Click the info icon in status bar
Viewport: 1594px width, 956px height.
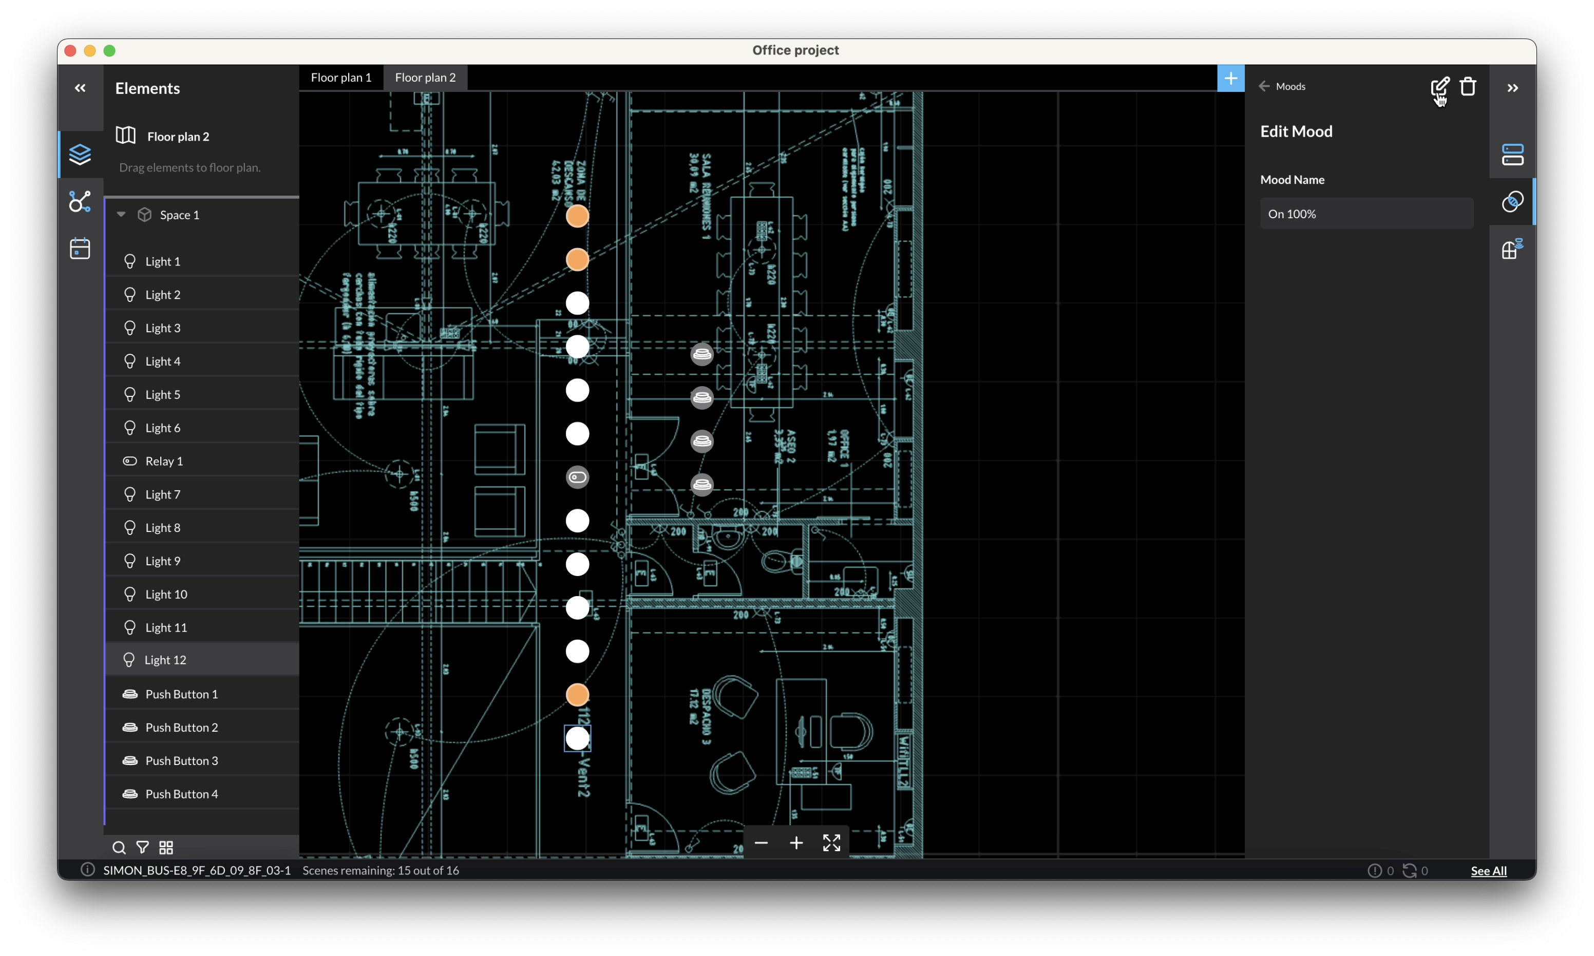88,870
